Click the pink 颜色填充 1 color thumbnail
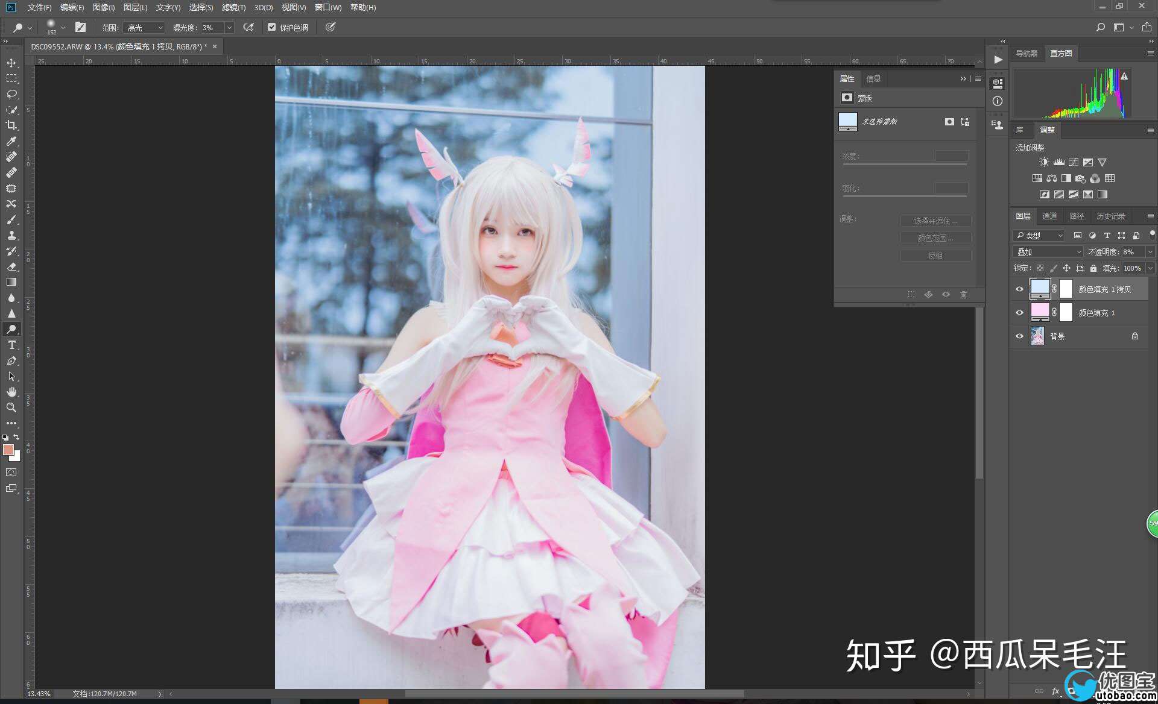The height and width of the screenshot is (704, 1158). pyautogui.click(x=1040, y=312)
